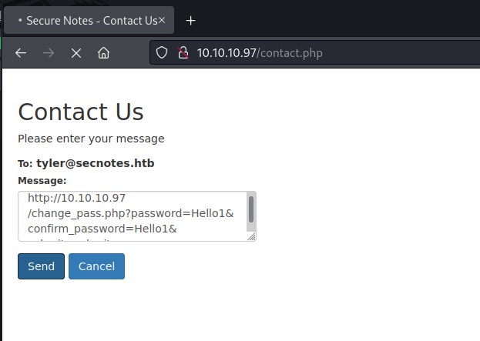Click the Message field label
Image resolution: width=480 pixels, height=341 pixels.
click(x=42, y=180)
